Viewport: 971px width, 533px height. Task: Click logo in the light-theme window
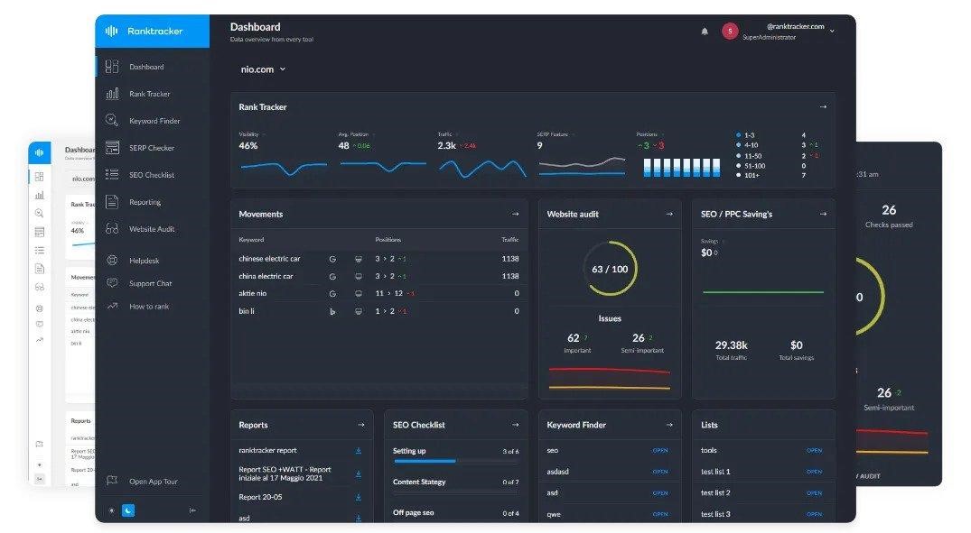[x=40, y=152]
